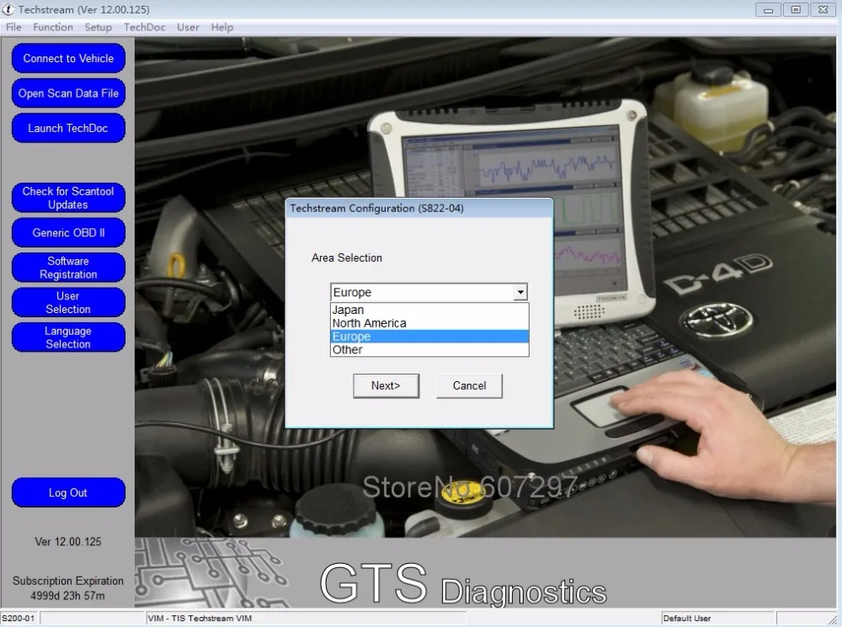Click the Techstream logo in the title bar
This screenshot has height=627, width=842.
[8, 9]
